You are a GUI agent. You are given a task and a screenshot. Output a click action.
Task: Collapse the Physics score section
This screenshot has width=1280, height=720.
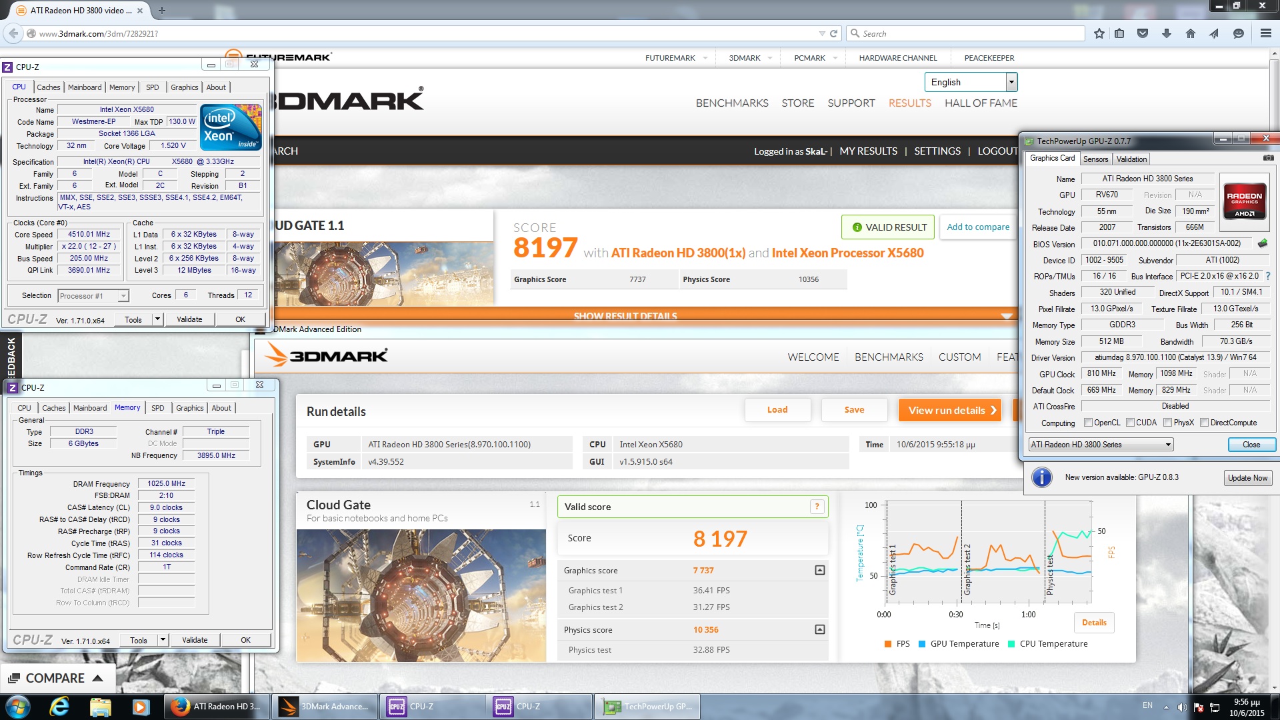tap(819, 630)
